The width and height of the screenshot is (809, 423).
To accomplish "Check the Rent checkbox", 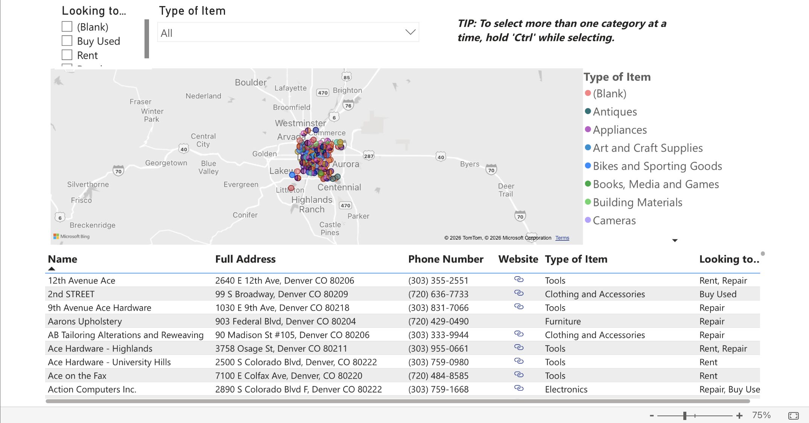I will coord(67,55).
